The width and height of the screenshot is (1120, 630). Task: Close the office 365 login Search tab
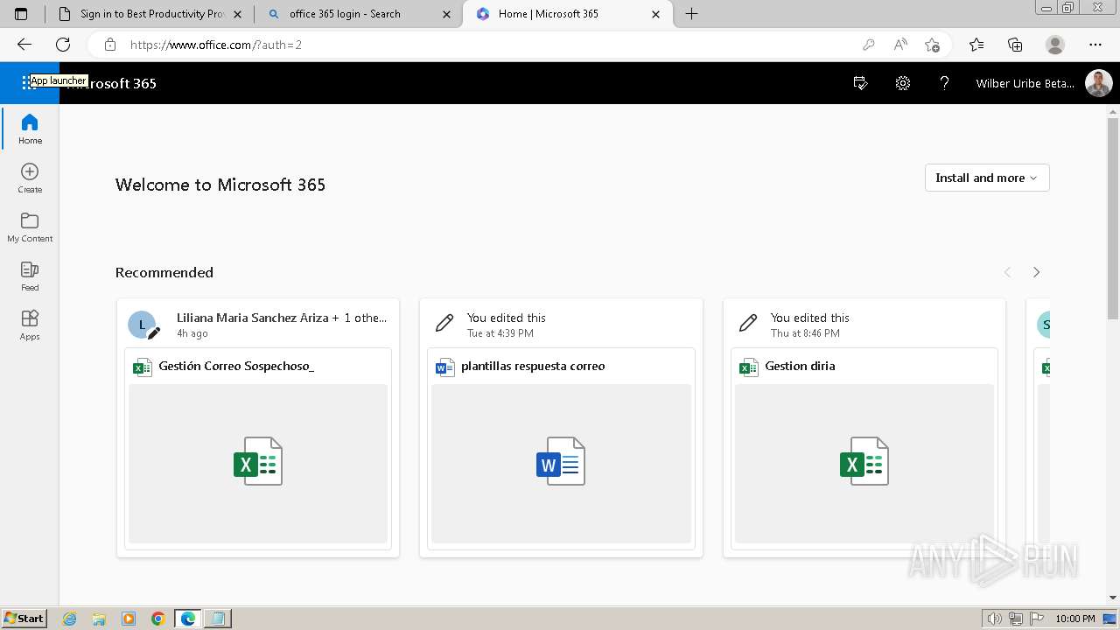click(x=447, y=14)
